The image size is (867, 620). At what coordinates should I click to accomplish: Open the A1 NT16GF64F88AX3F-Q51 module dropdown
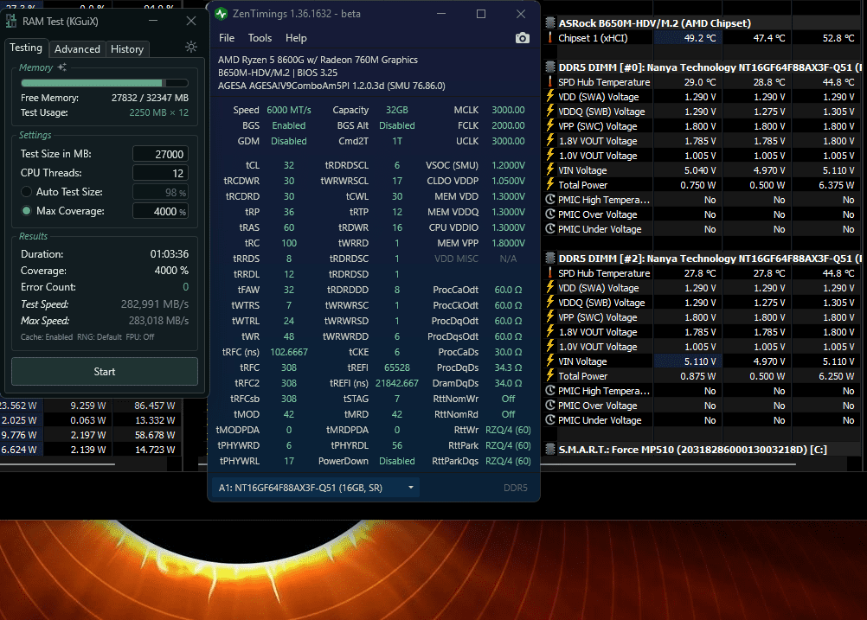point(315,488)
